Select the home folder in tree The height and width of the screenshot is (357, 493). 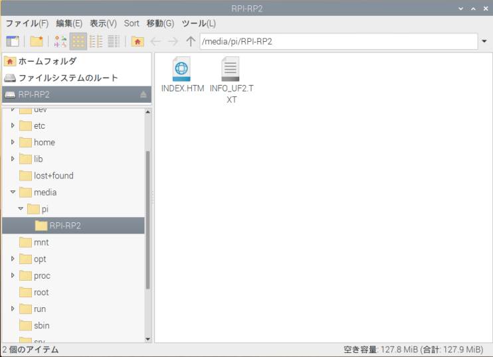click(x=37, y=142)
